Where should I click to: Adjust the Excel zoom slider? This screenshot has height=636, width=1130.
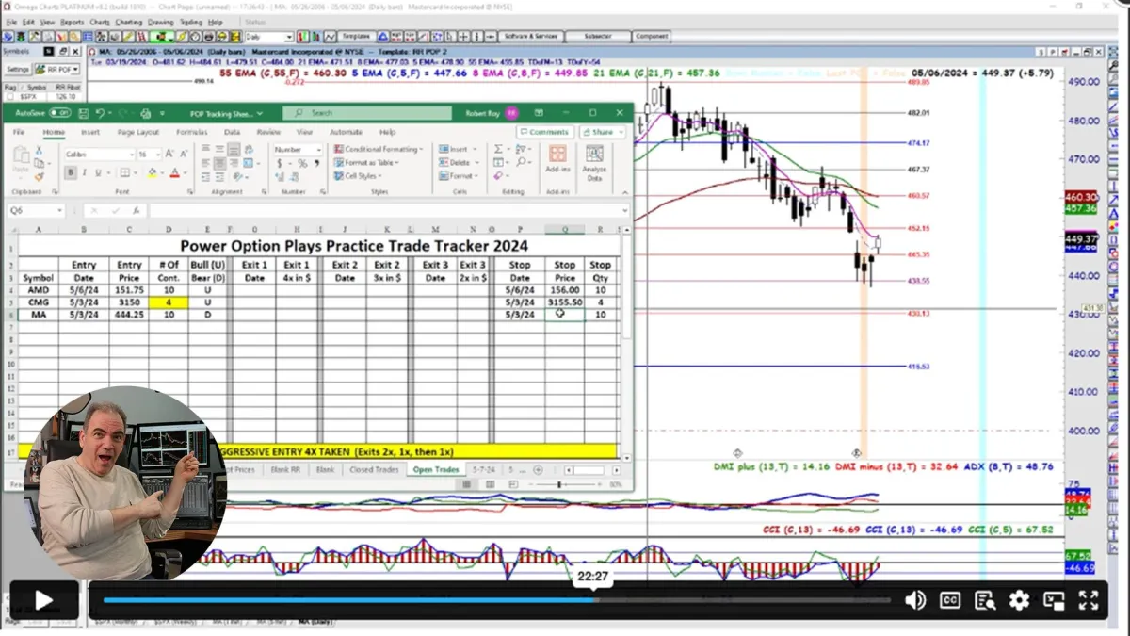(x=559, y=484)
